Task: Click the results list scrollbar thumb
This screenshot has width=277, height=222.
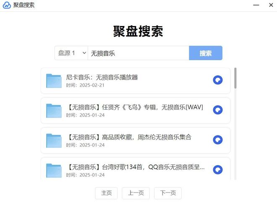Action: point(235,78)
